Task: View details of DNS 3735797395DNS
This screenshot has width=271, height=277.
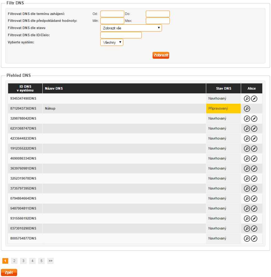Action: coord(247,189)
